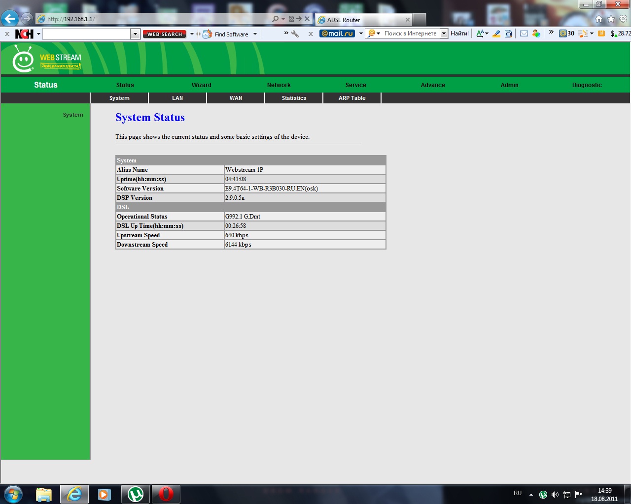Viewport: 631px width, 504px height.
Task: Open the Wizard menu
Action: click(202, 85)
